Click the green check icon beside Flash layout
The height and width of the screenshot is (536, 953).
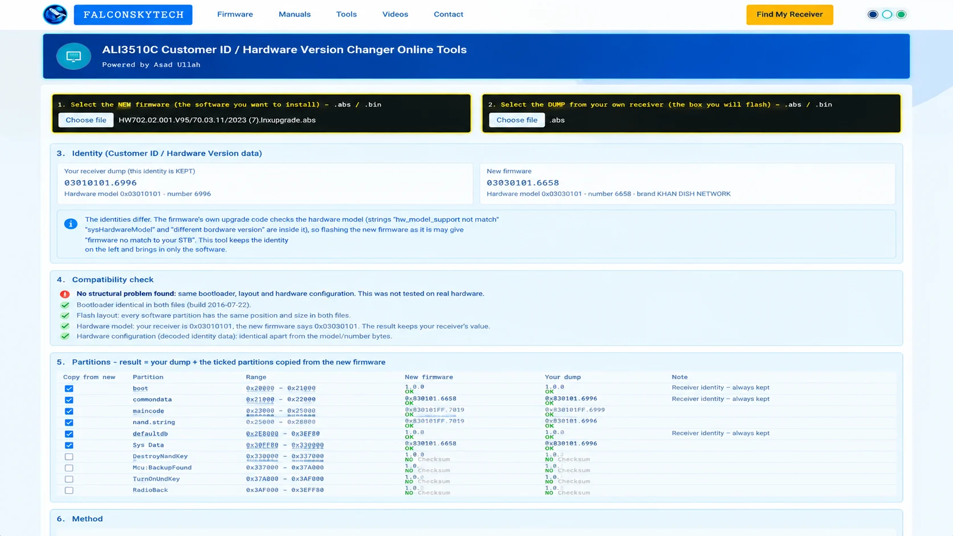coord(65,315)
